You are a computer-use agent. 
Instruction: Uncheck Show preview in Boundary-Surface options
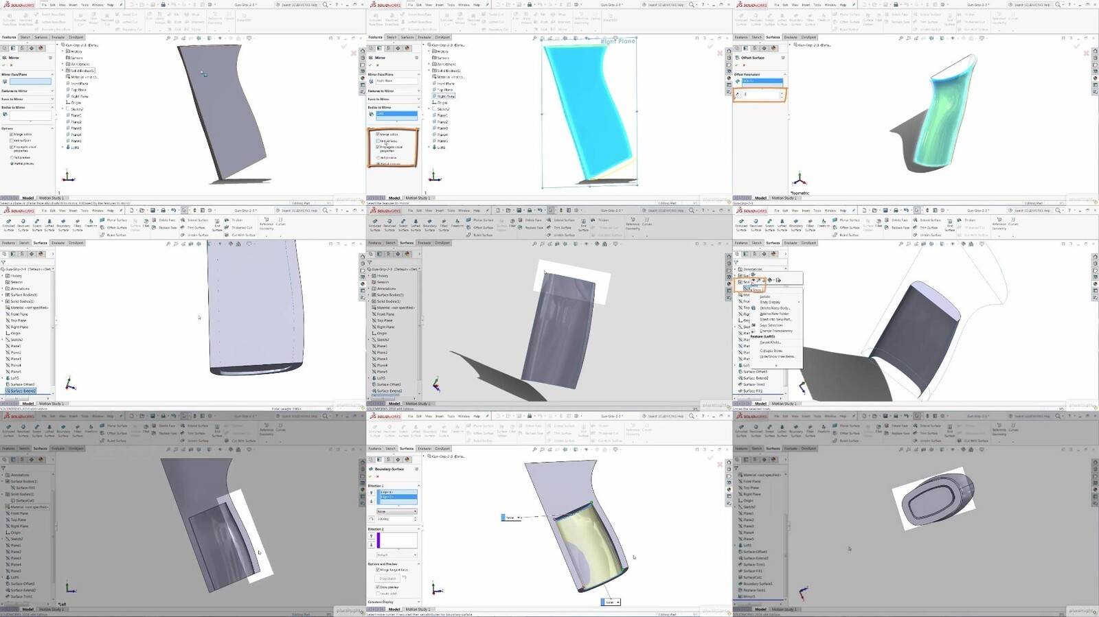click(x=378, y=587)
